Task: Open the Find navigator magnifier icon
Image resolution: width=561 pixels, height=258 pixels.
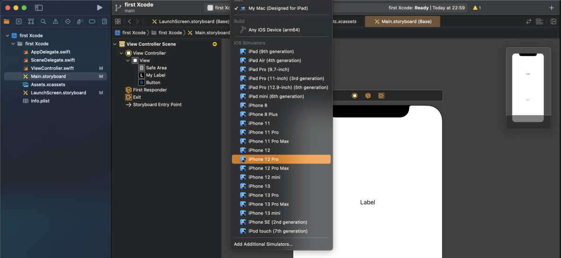Action: coord(43,21)
